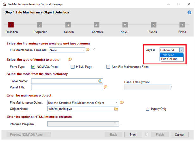Click help bubble next to form type heading
The width and height of the screenshot is (195, 141).
click(70, 59)
